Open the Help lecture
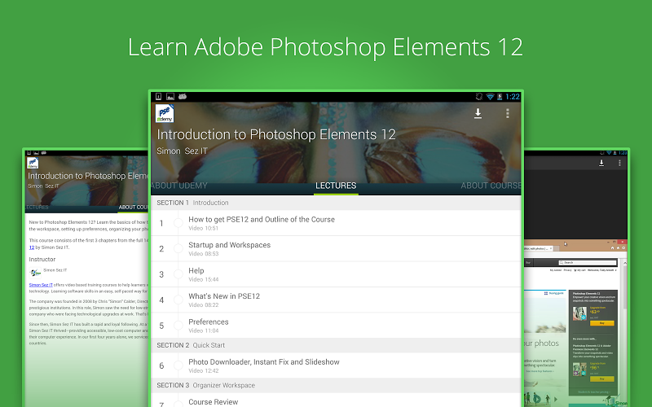652x407 pixels. 336,274
